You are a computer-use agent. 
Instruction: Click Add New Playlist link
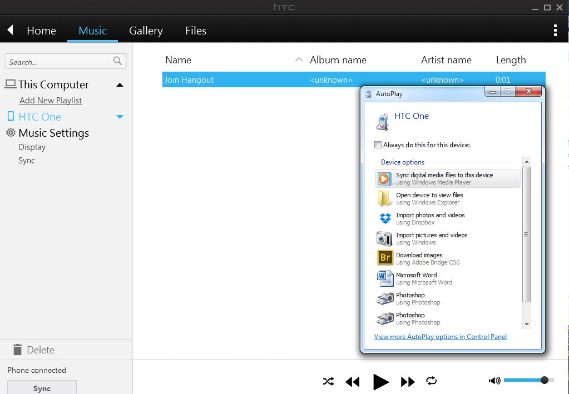coord(51,101)
